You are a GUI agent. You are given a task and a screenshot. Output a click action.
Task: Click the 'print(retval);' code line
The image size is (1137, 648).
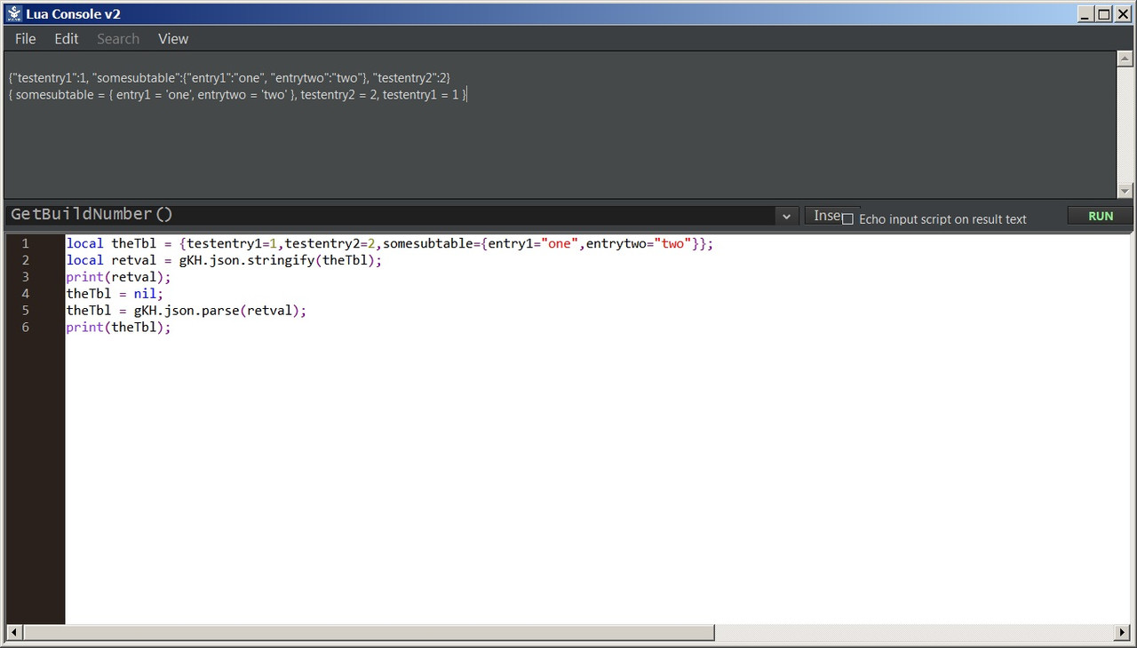point(118,277)
